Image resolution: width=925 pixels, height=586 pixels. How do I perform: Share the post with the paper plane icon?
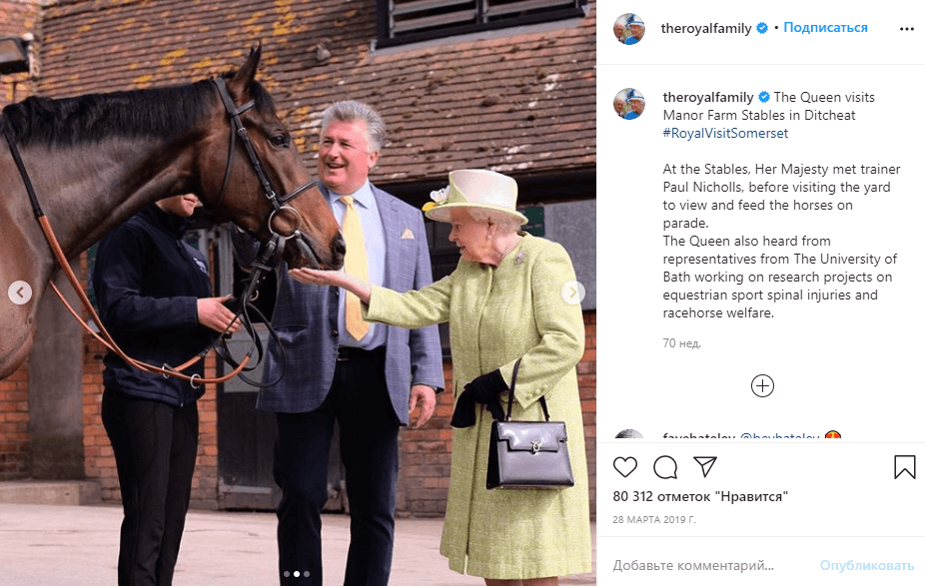tap(705, 466)
